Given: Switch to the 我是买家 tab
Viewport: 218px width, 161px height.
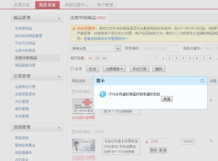Looking at the screenshot, I should click(22, 5).
